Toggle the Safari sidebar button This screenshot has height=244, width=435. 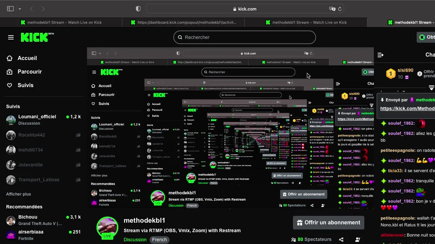point(11,9)
